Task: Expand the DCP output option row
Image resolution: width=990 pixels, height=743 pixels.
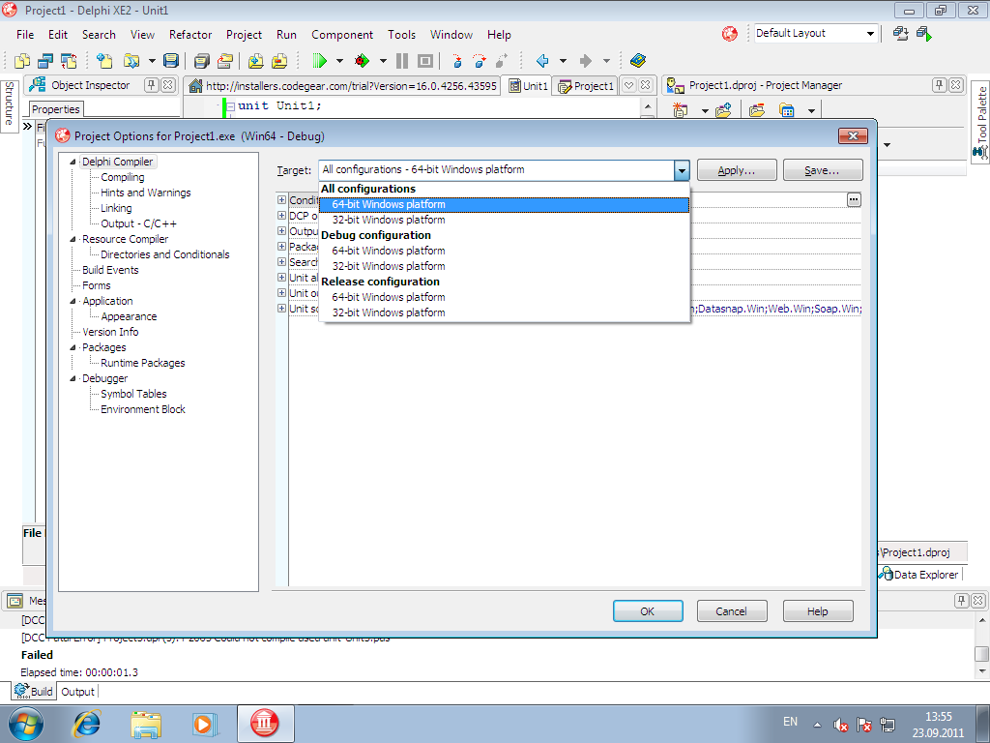Action: coord(281,216)
